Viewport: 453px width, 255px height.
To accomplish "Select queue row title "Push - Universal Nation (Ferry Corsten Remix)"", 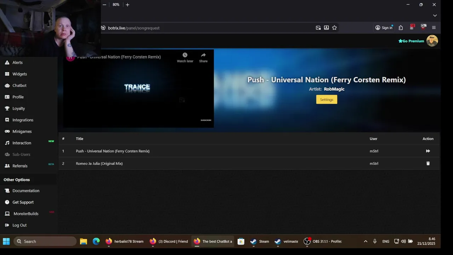I will click(x=113, y=151).
